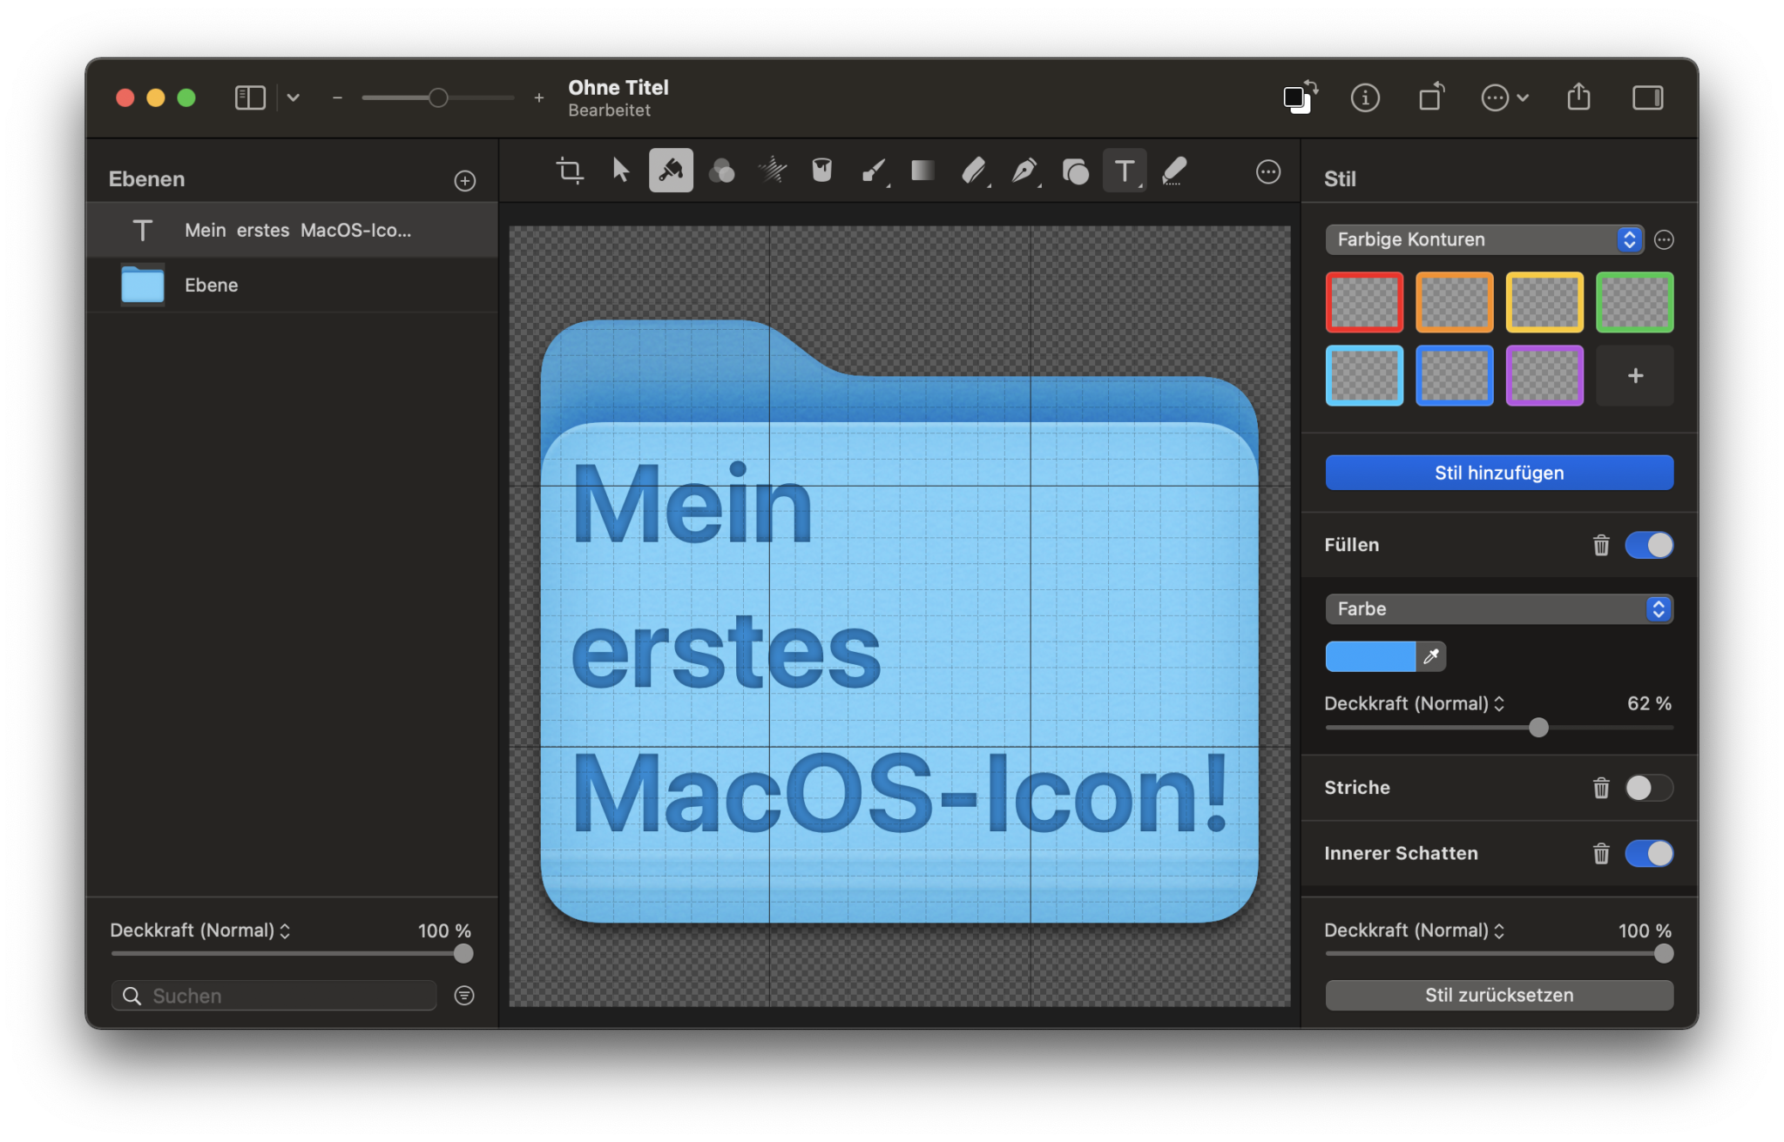
Task: Enable the Striche toggle
Action: 1649,788
